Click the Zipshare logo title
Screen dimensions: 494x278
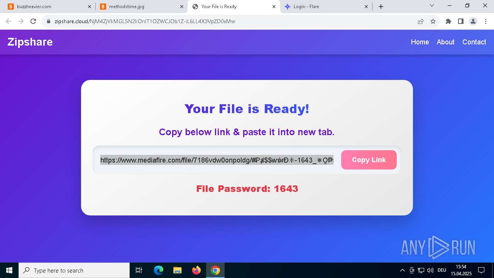point(30,42)
